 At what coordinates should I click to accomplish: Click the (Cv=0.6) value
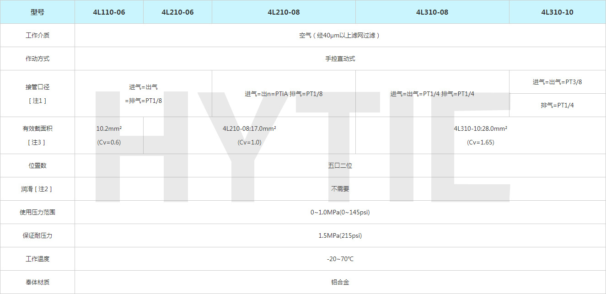pyautogui.click(x=109, y=142)
